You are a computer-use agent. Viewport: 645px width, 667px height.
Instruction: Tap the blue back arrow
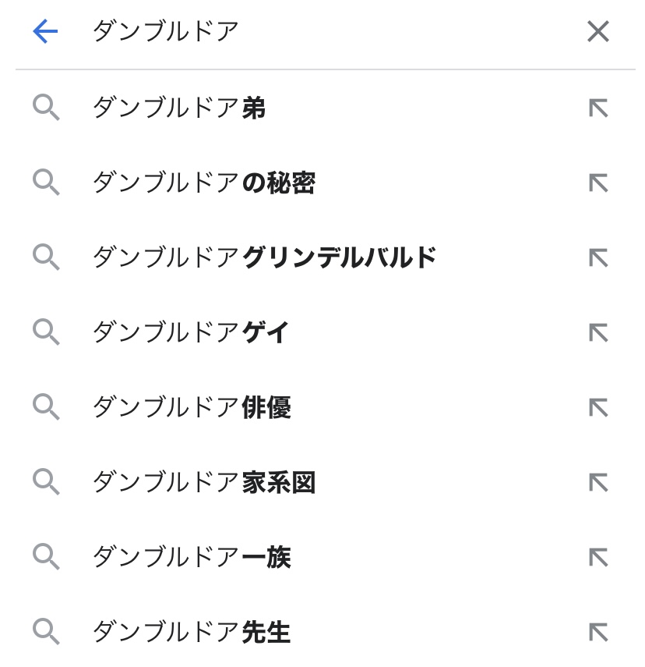(x=45, y=31)
